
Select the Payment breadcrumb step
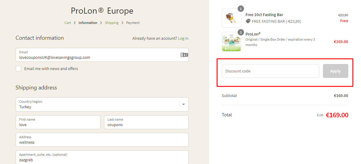pyautogui.click(x=133, y=23)
